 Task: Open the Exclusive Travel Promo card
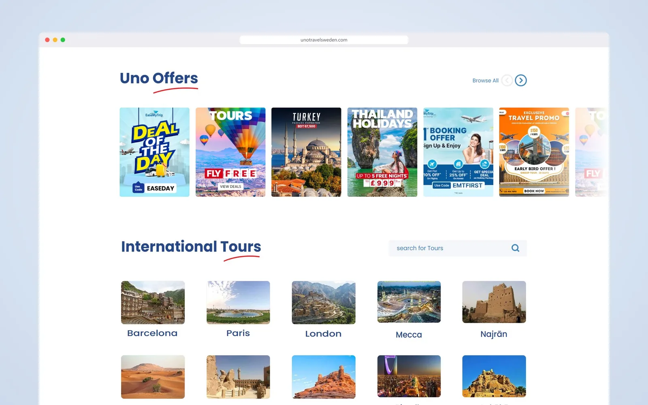pos(534,152)
